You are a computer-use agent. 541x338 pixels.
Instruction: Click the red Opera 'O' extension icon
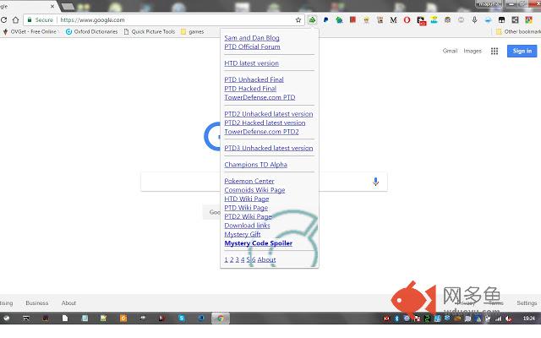point(407,20)
